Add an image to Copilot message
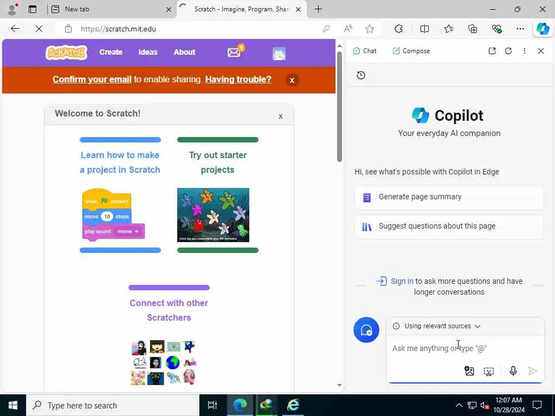The image size is (555, 416). [x=469, y=370]
